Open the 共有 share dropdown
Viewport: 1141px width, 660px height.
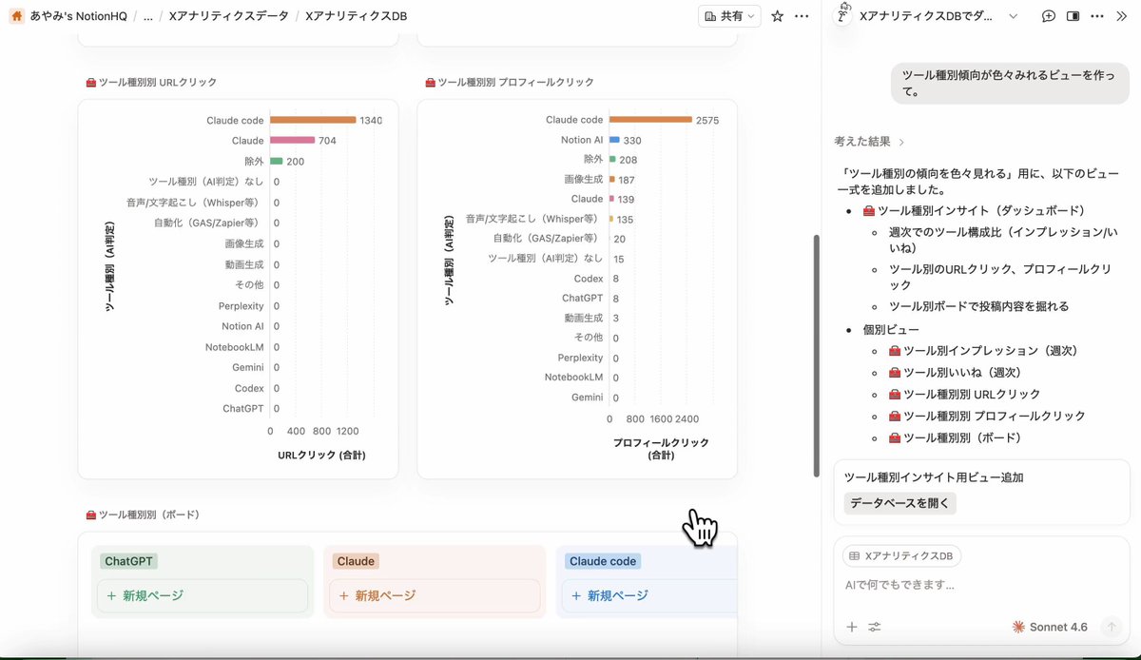(730, 16)
